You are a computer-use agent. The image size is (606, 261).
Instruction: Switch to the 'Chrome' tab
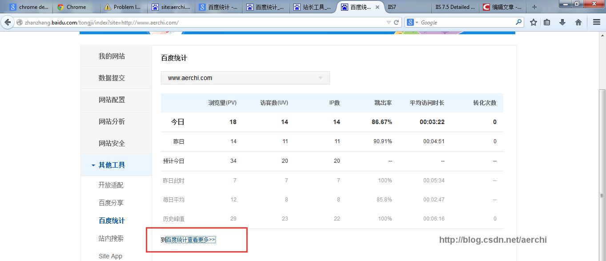(76, 7)
